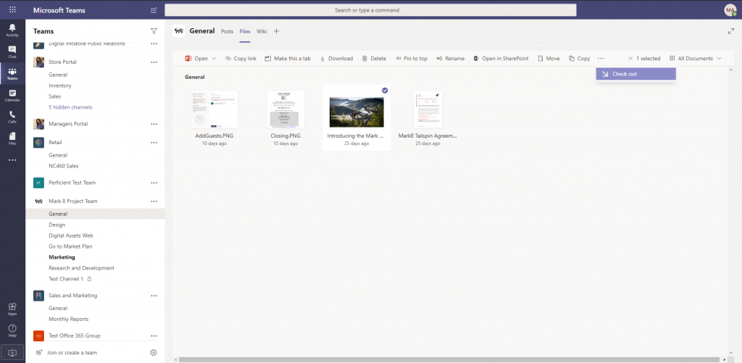Move the selected file
The height and width of the screenshot is (363, 742).
[549, 59]
